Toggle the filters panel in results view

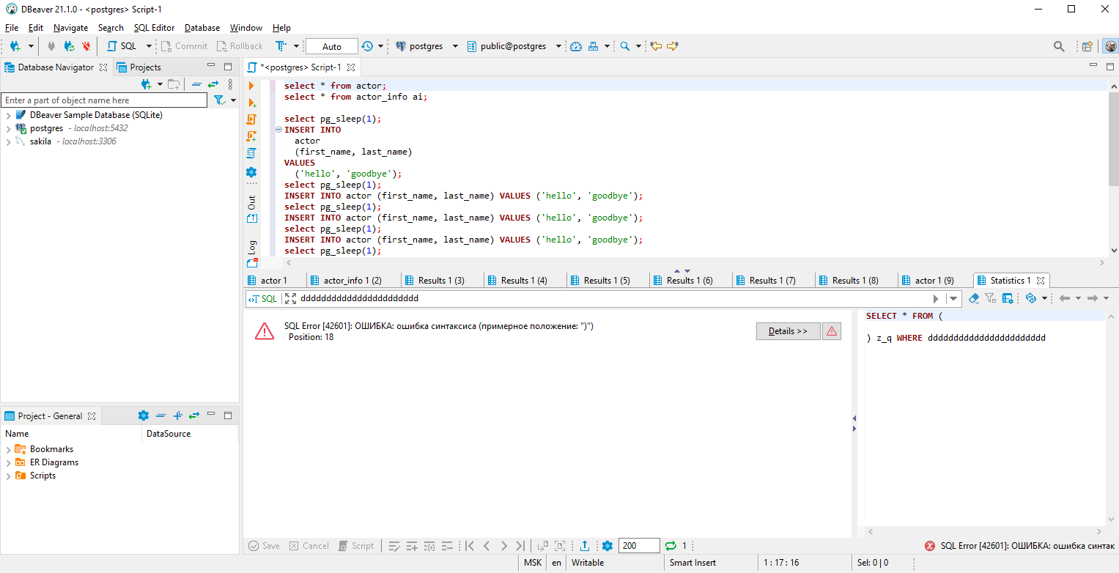(x=990, y=297)
